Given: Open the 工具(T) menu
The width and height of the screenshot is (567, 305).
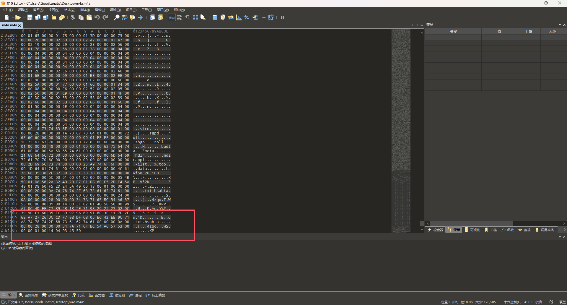Looking at the screenshot, I should (146, 10).
